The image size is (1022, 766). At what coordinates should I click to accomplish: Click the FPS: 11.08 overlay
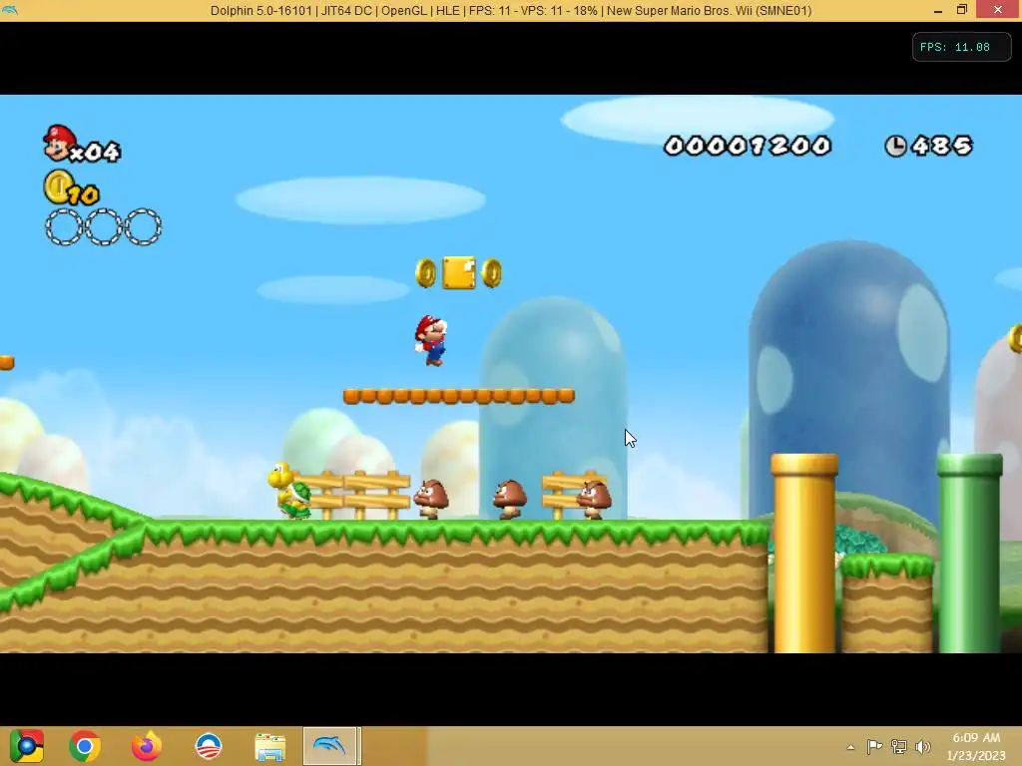[961, 47]
